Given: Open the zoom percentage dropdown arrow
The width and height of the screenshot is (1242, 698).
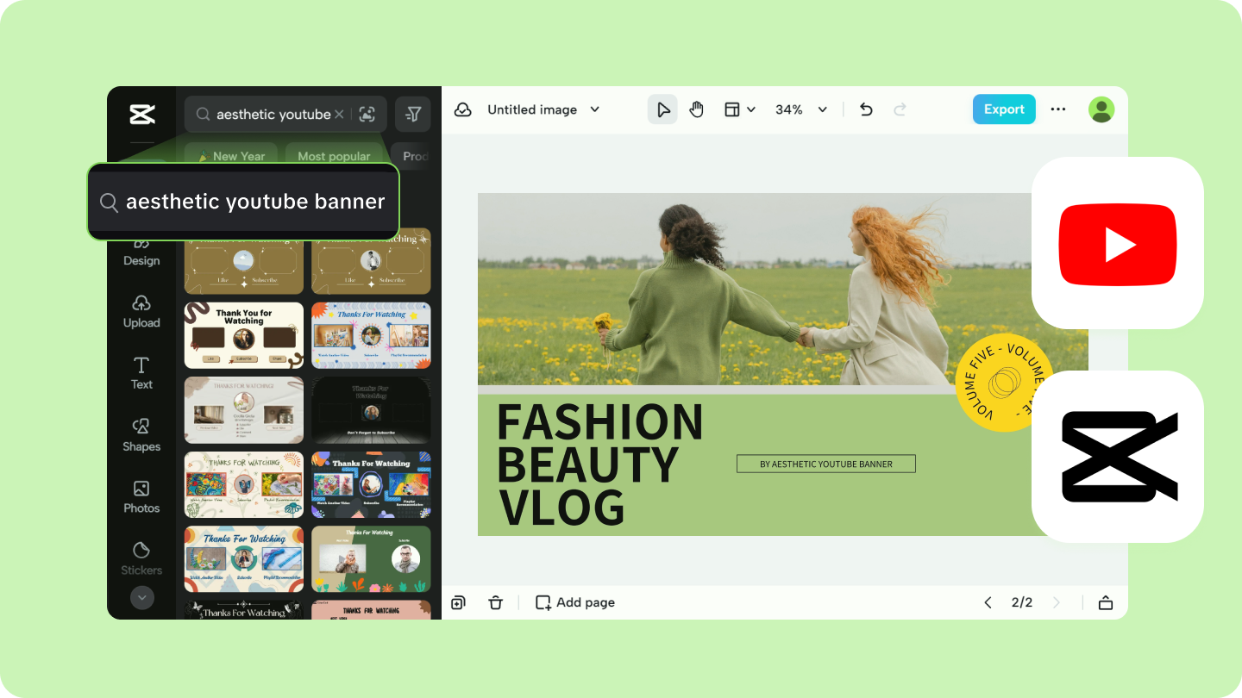Looking at the screenshot, I should (x=822, y=109).
